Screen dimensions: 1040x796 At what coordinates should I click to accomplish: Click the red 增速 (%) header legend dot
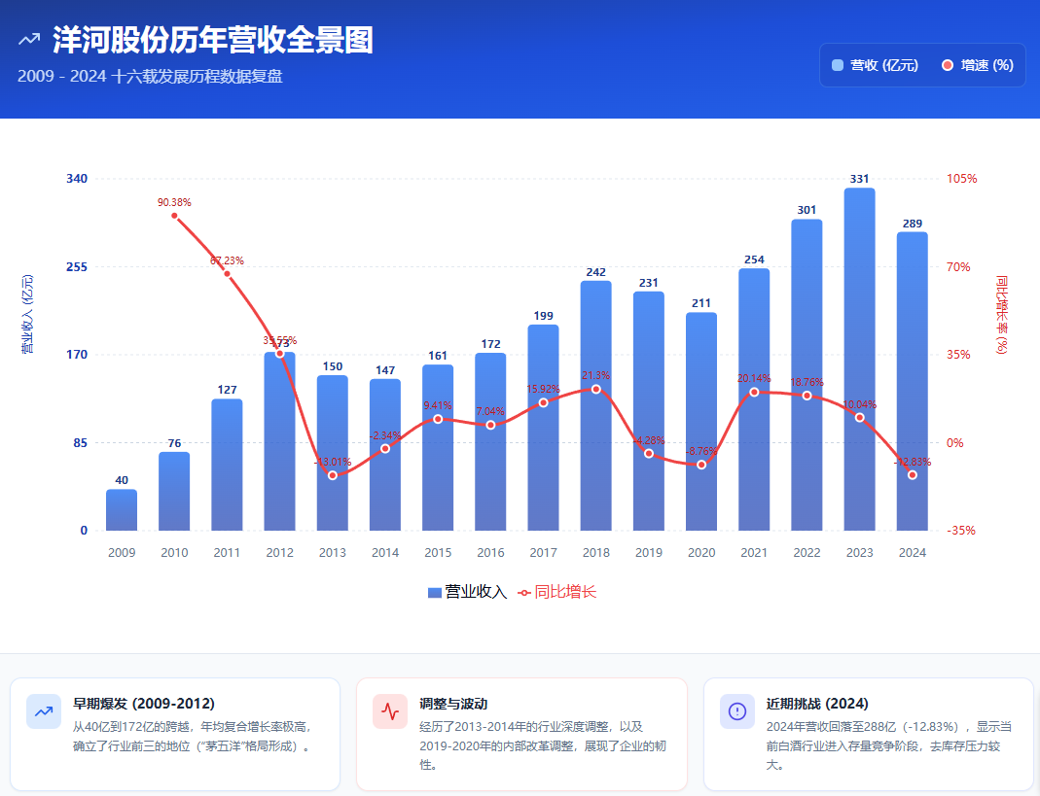tap(948, 65)
